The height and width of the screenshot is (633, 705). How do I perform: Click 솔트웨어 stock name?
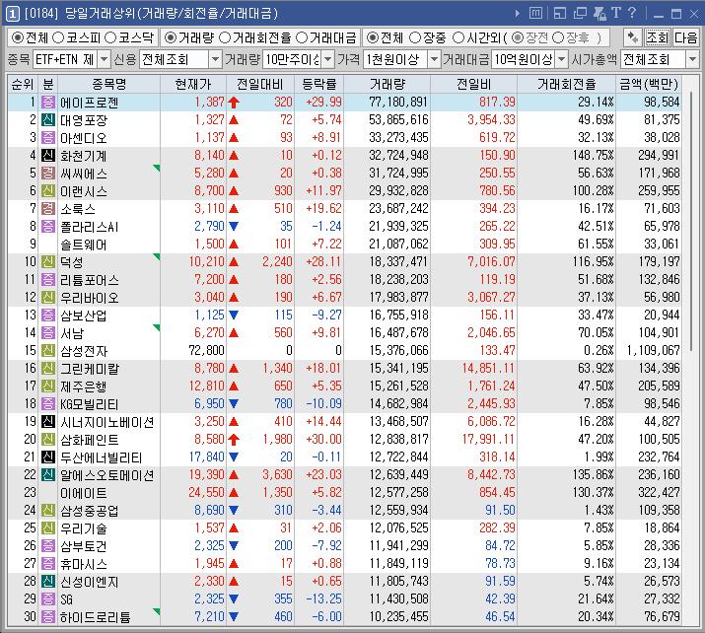[84, 245]
